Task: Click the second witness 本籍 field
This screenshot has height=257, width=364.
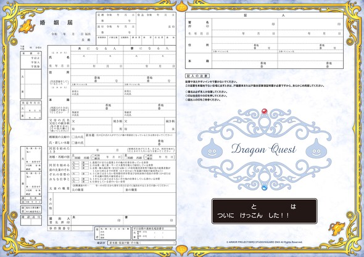Action: tap(310, 61)
